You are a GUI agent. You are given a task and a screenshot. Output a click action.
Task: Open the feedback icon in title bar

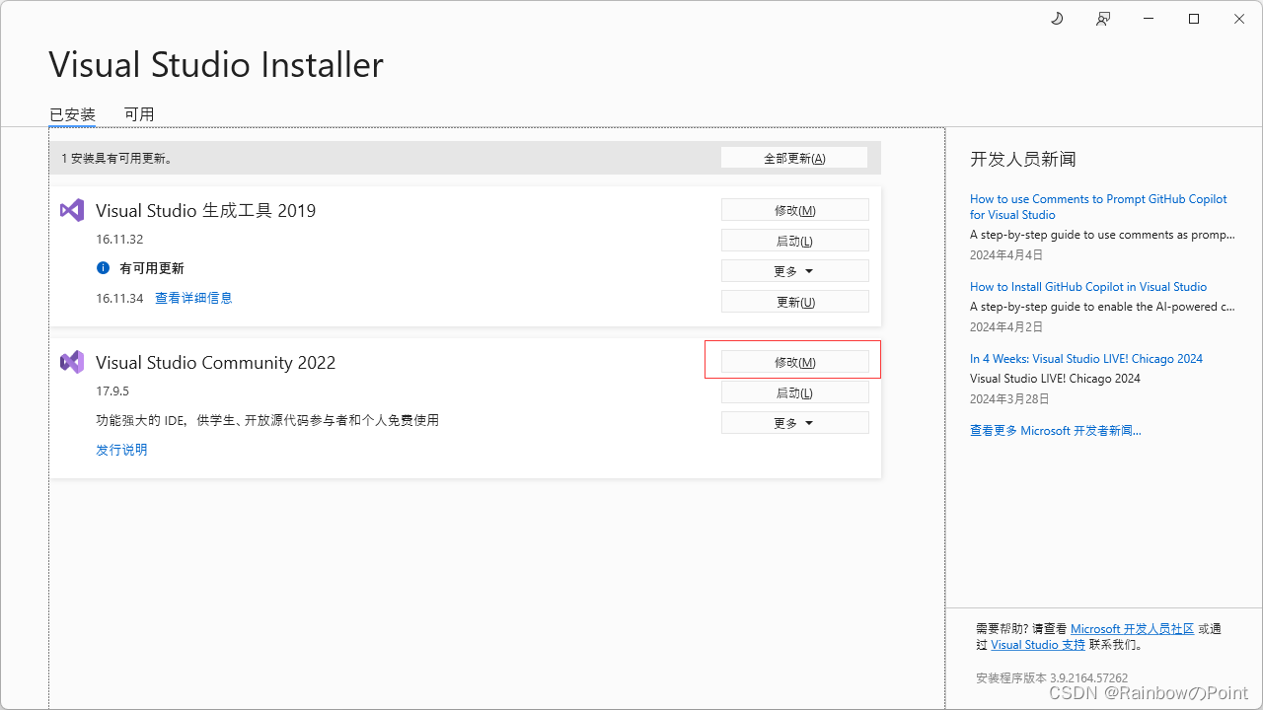point(1103,19)
